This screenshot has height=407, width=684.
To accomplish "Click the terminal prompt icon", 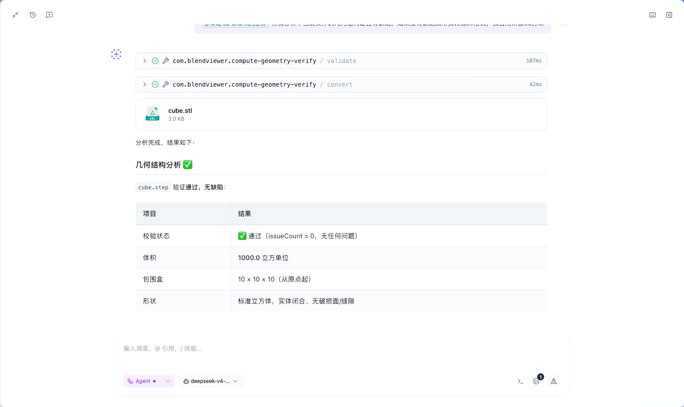I will [520, 381].
